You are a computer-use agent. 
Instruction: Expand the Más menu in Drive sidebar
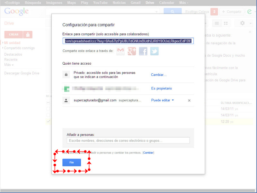tap(9, 65)
